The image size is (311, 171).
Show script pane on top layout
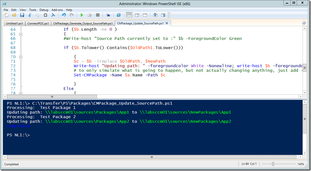click(129, 15)
